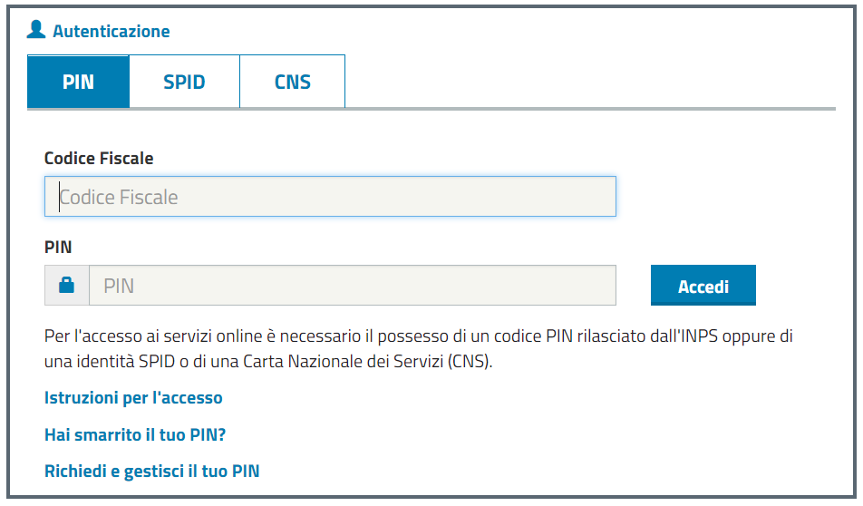Click the text cursor in Codice Fiscale box
This screenshot has width=863, height=506.
click(60, 197)
